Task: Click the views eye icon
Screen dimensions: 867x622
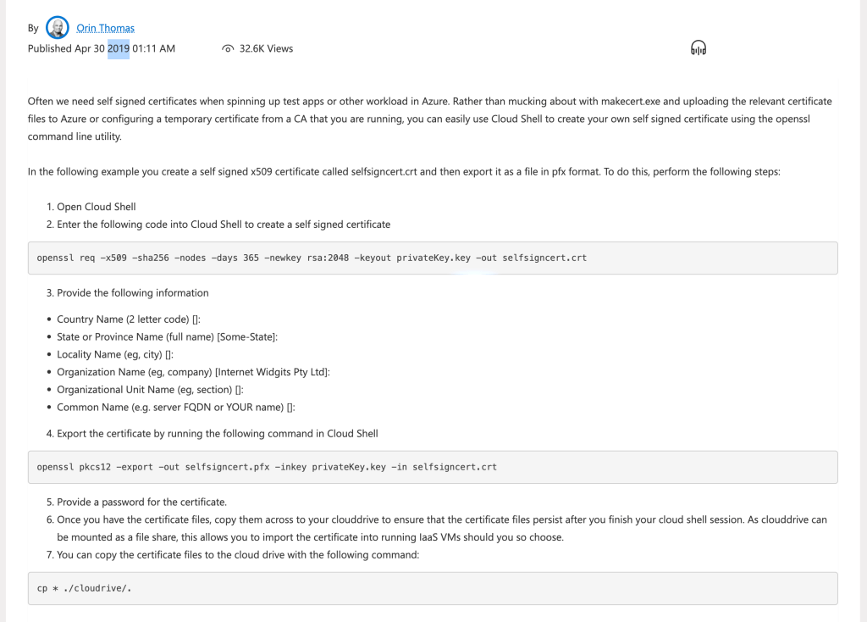Action: click(x=228, y=48)
